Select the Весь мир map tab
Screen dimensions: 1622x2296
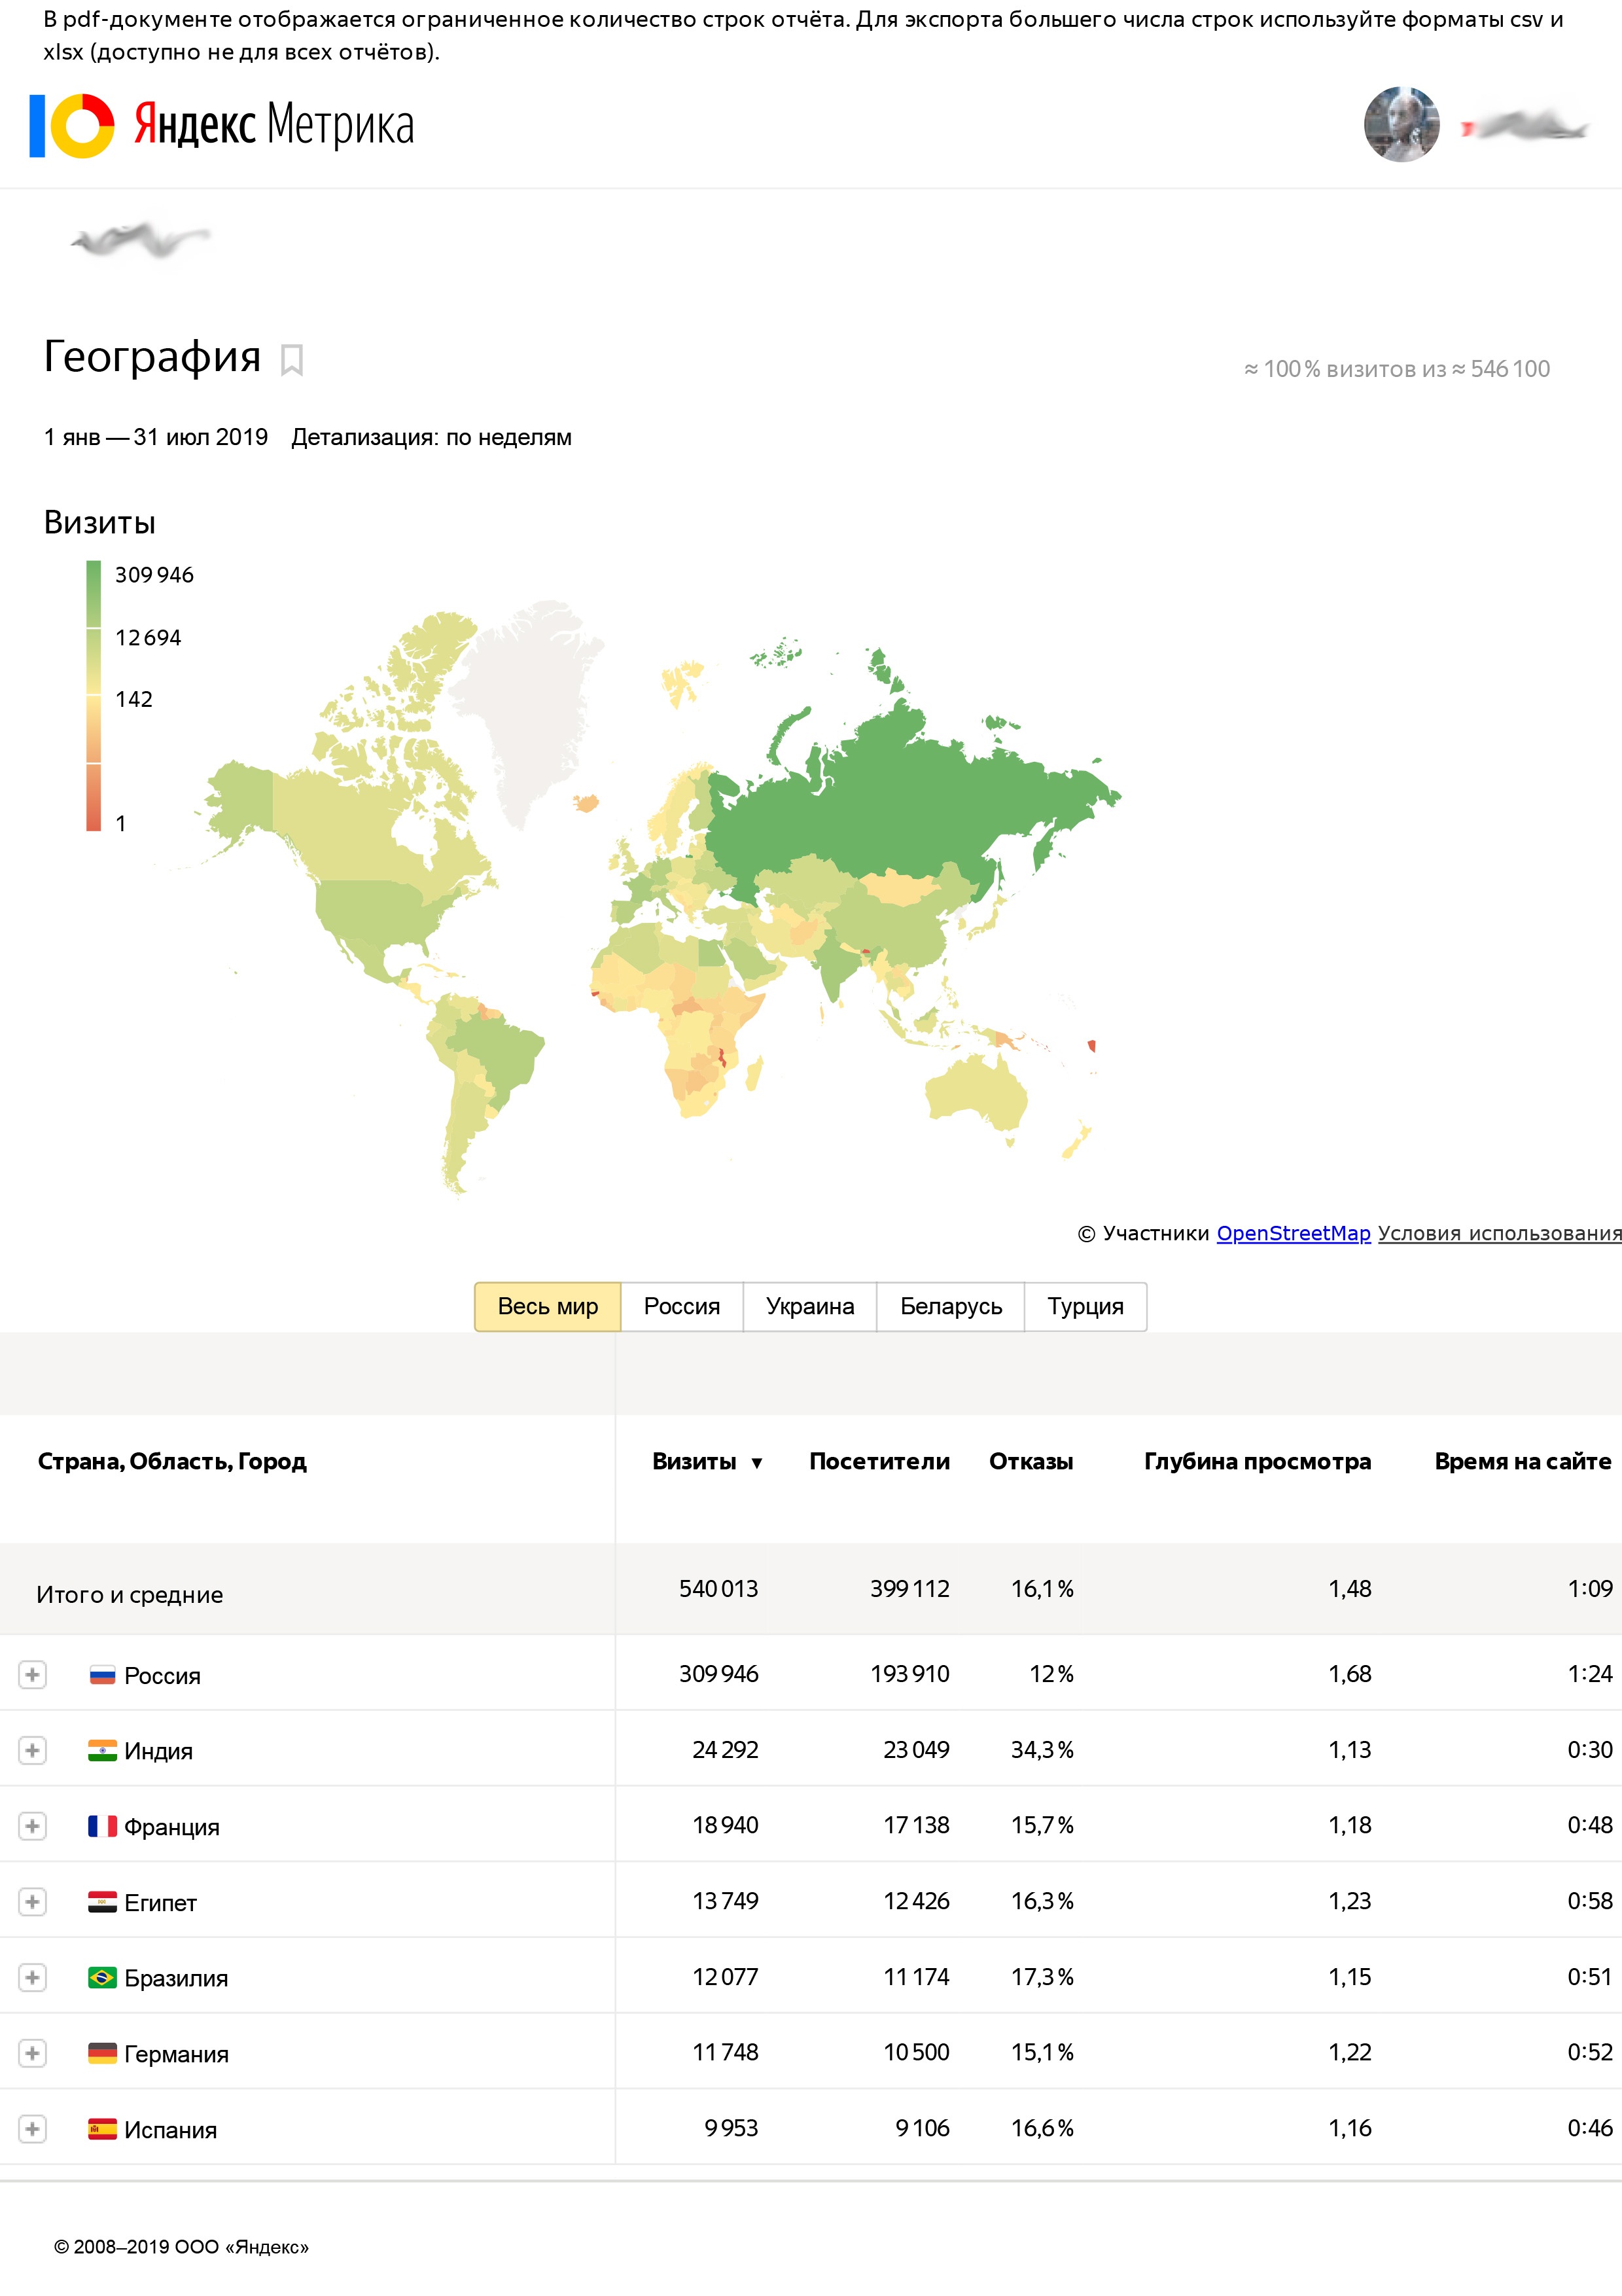[x=548, y=1306]
